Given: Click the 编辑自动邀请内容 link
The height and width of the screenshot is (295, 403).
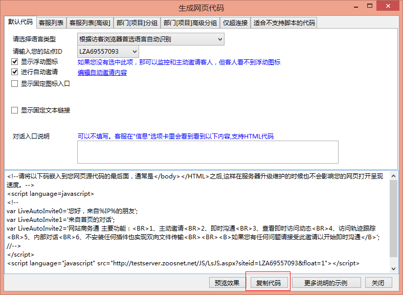Looking at the screenshot, I should tap(102, 73).
